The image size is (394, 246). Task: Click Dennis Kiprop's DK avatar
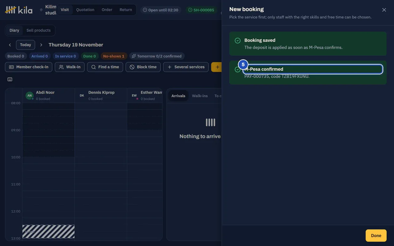82,96
